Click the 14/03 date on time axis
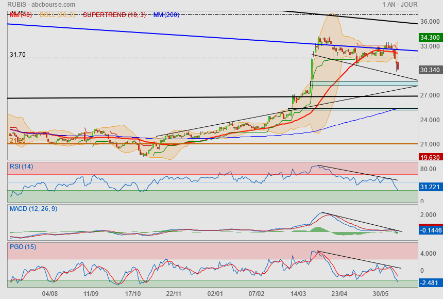The height and width of the screenshot is (299, 443). click(298, 294)
